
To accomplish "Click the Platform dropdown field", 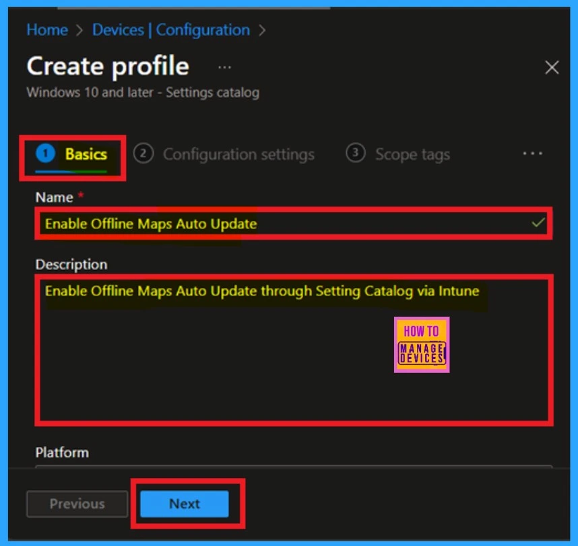I will pyautogui.click(x=294, y=467).
